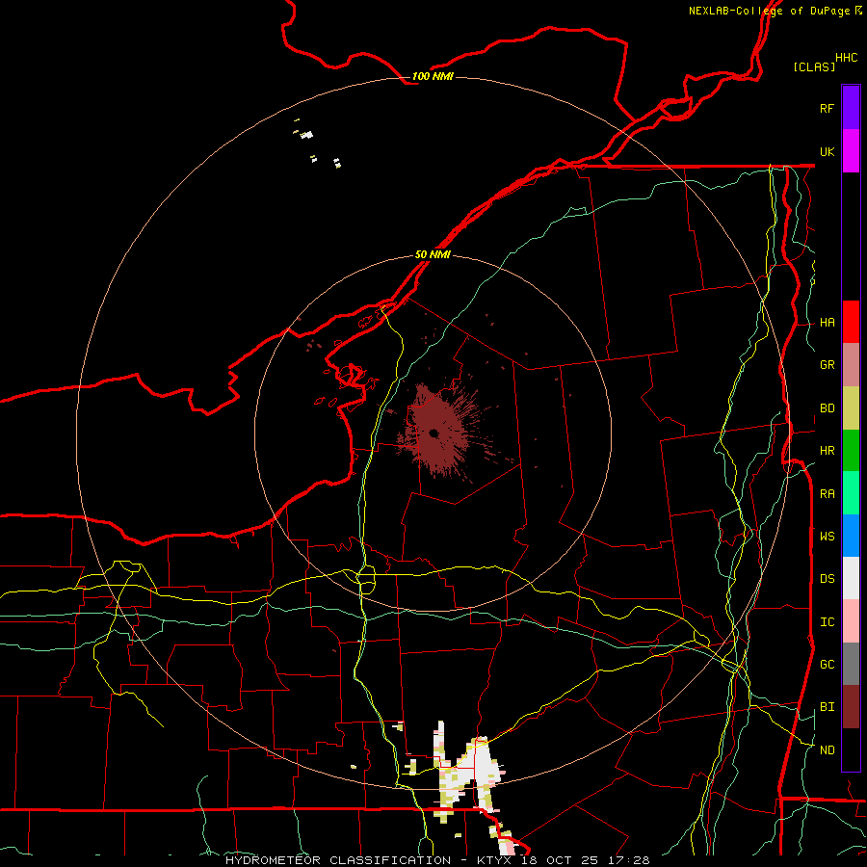This screenshot has height=867, width=867.
Task: Click the DS legend label
Action: (x=828, y=578)
